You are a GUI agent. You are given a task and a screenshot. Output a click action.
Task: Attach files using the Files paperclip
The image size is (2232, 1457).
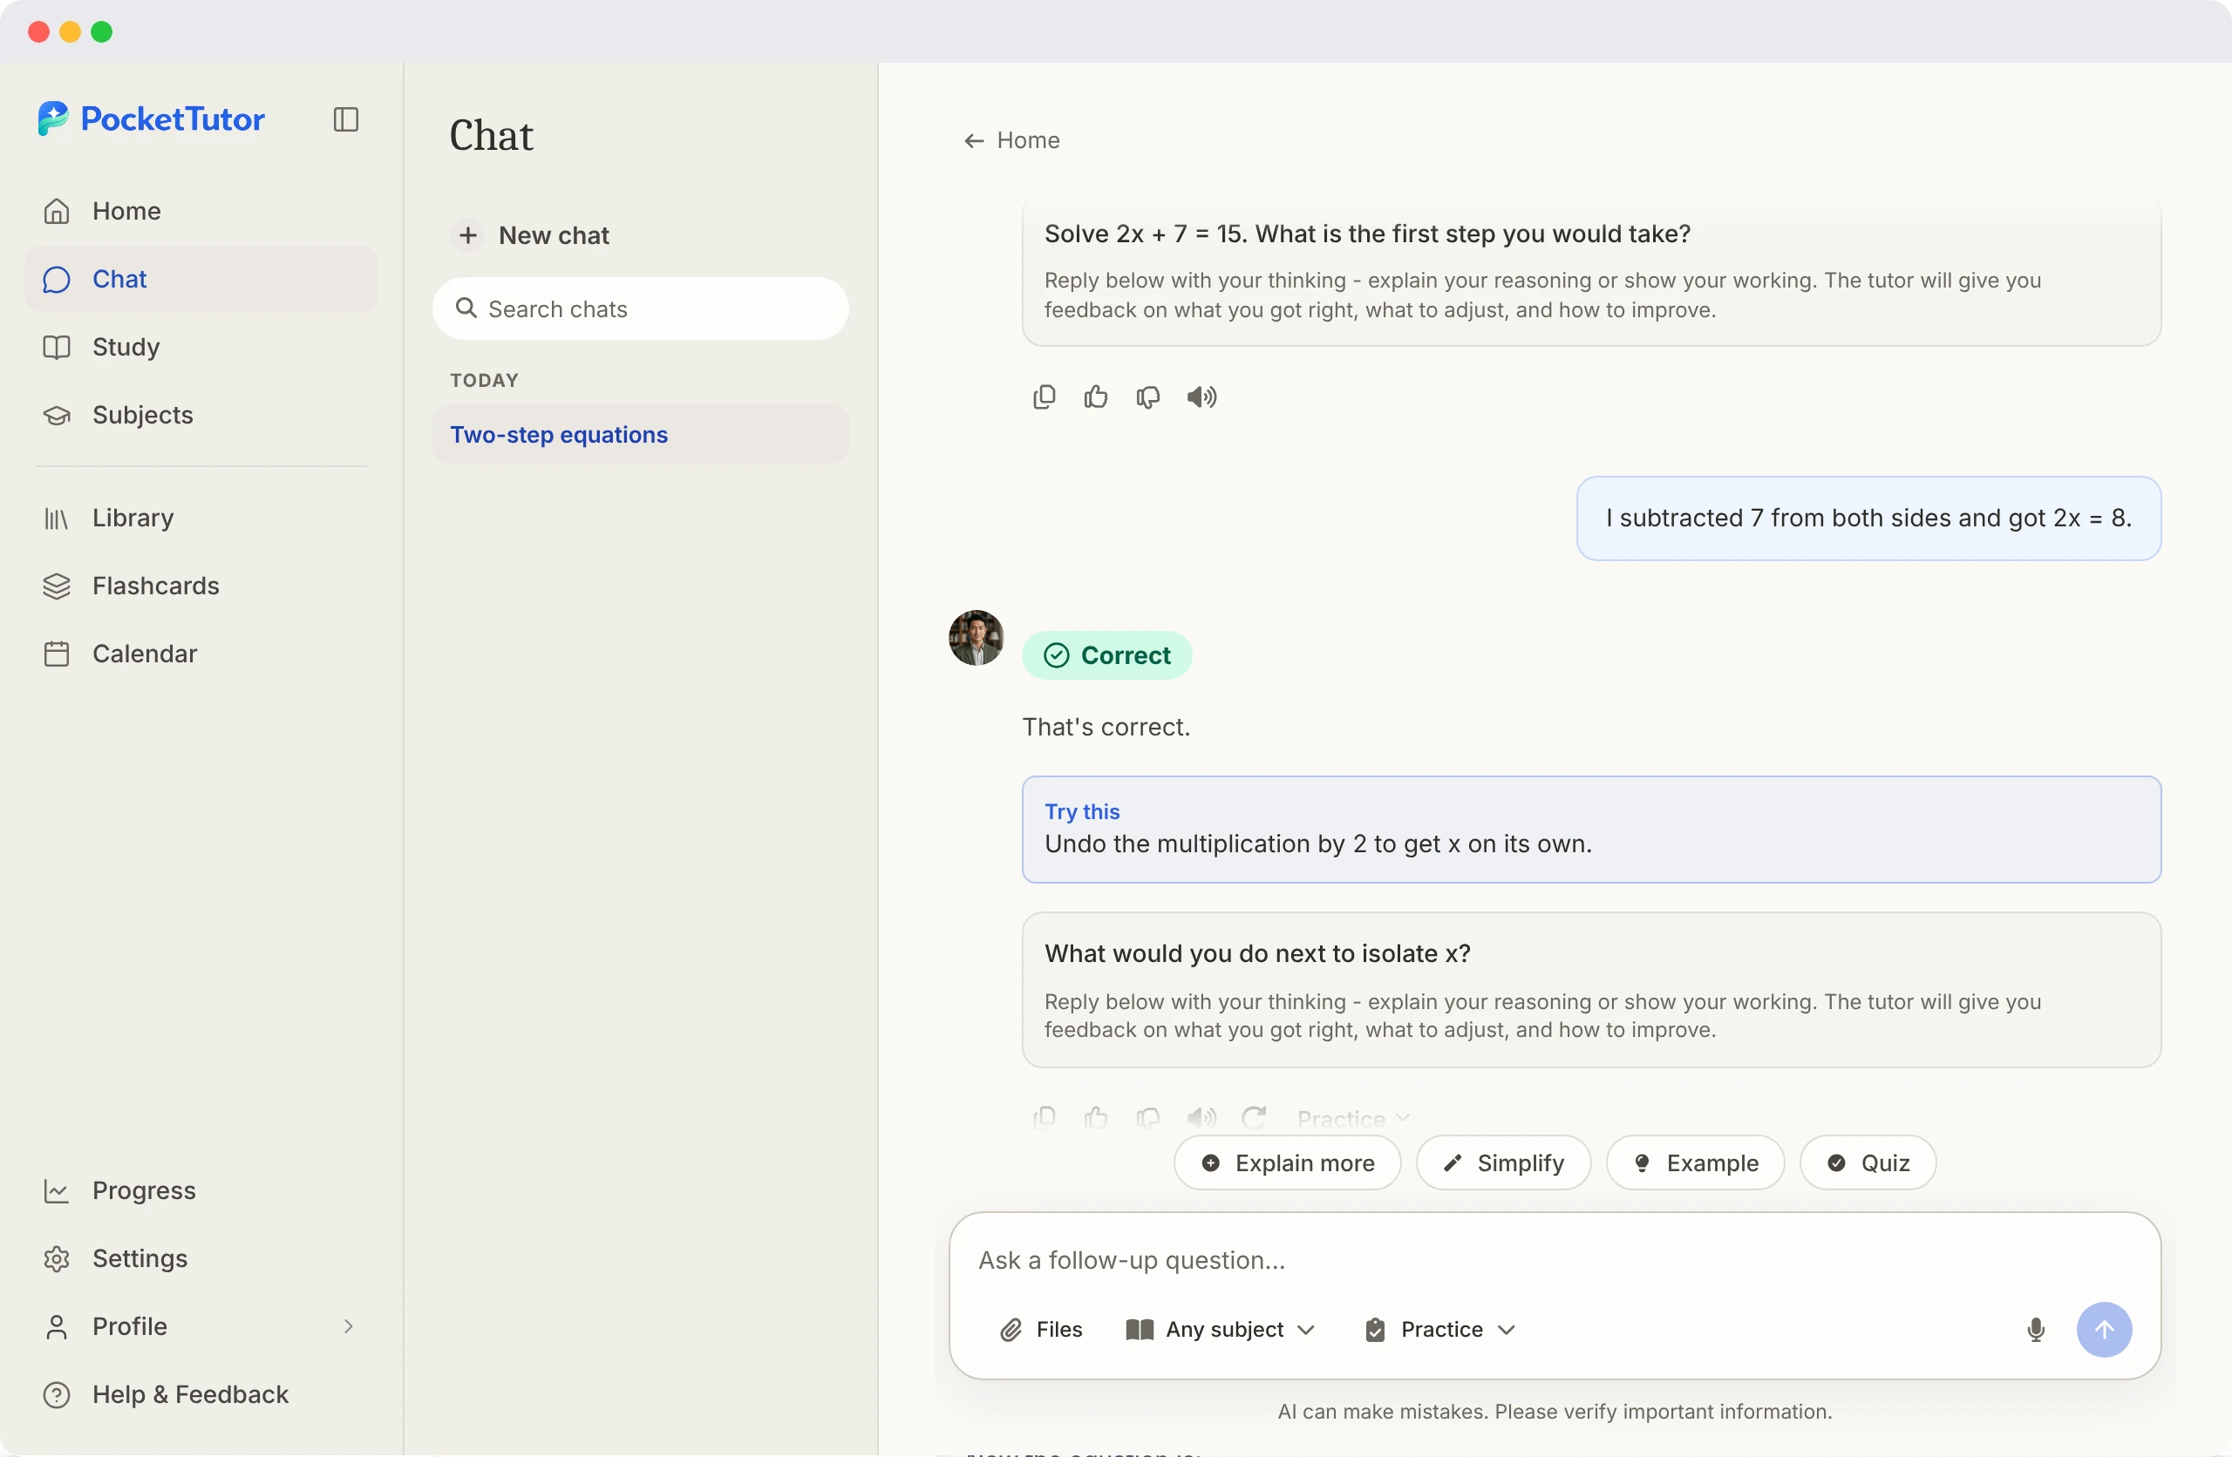click(1041, 1330)
